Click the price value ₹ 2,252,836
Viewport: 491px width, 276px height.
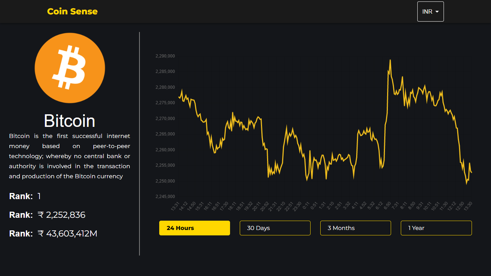point(61,215)
